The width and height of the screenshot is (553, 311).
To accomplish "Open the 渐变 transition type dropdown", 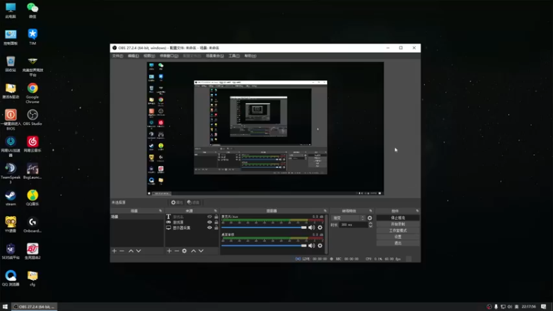I will point(348,218).
